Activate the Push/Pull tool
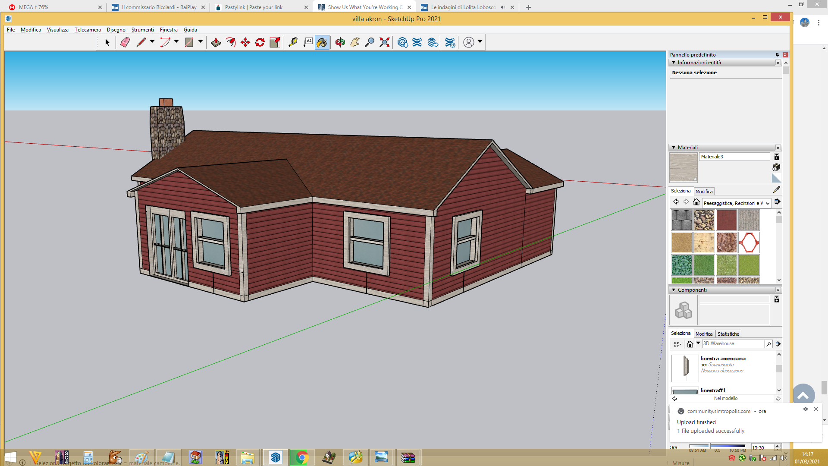Image resolution: width=828 pixels, height=466 pixels. click(216, 42)
